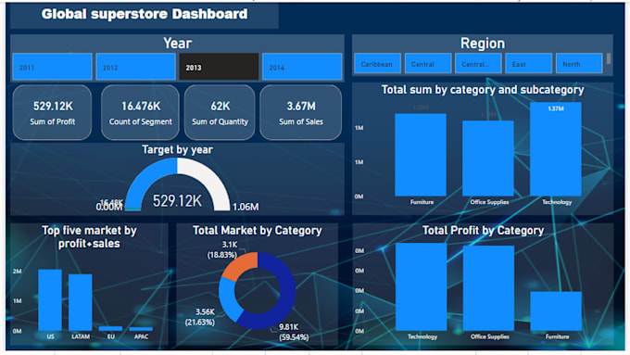Screen dimensions: 630x355
Task: Click the 3.56K (21.63%) donut label
Action: pyautogui.click(x=200, y=317)
